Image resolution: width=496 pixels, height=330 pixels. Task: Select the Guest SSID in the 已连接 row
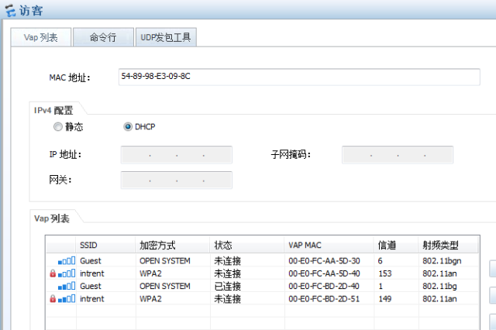point(91,286)
